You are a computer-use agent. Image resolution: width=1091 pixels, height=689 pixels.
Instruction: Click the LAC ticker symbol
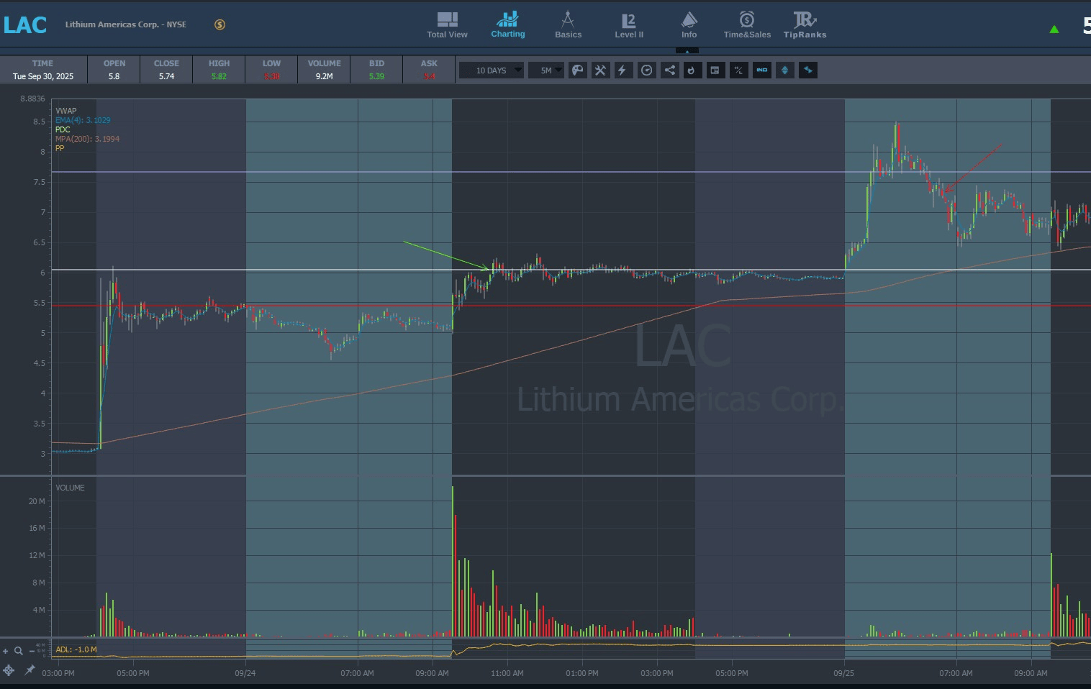(25, 25)
